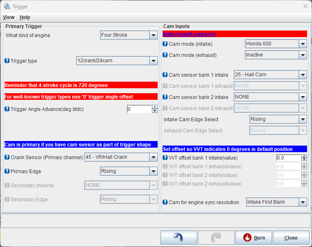This screenshot has width=312, height=247.
Task: Open the Help menu
Action: (x=25, y=17)
